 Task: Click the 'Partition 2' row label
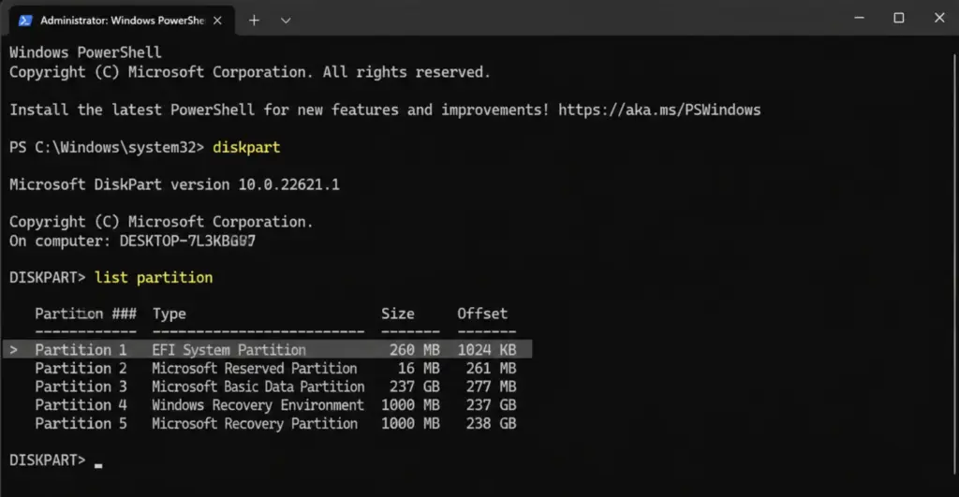pyautogui.click(x=81, y=369)
